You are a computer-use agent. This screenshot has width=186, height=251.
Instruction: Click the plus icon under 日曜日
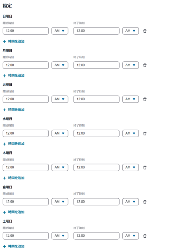4,41
